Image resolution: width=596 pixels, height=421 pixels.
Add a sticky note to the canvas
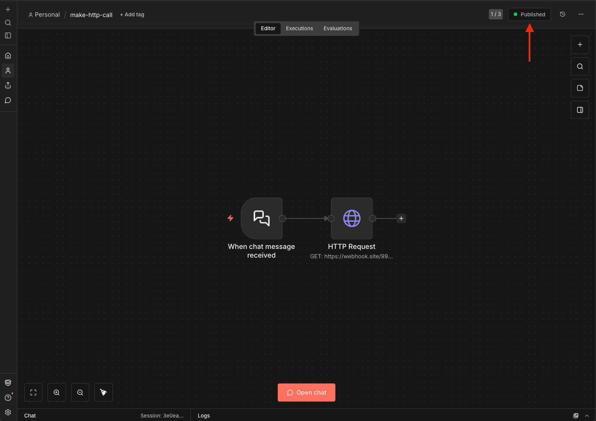pyautogui.click(x=579, y=88)
